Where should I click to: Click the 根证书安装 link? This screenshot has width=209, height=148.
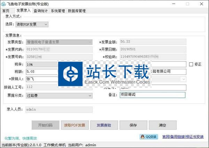(x=195, y=137)
